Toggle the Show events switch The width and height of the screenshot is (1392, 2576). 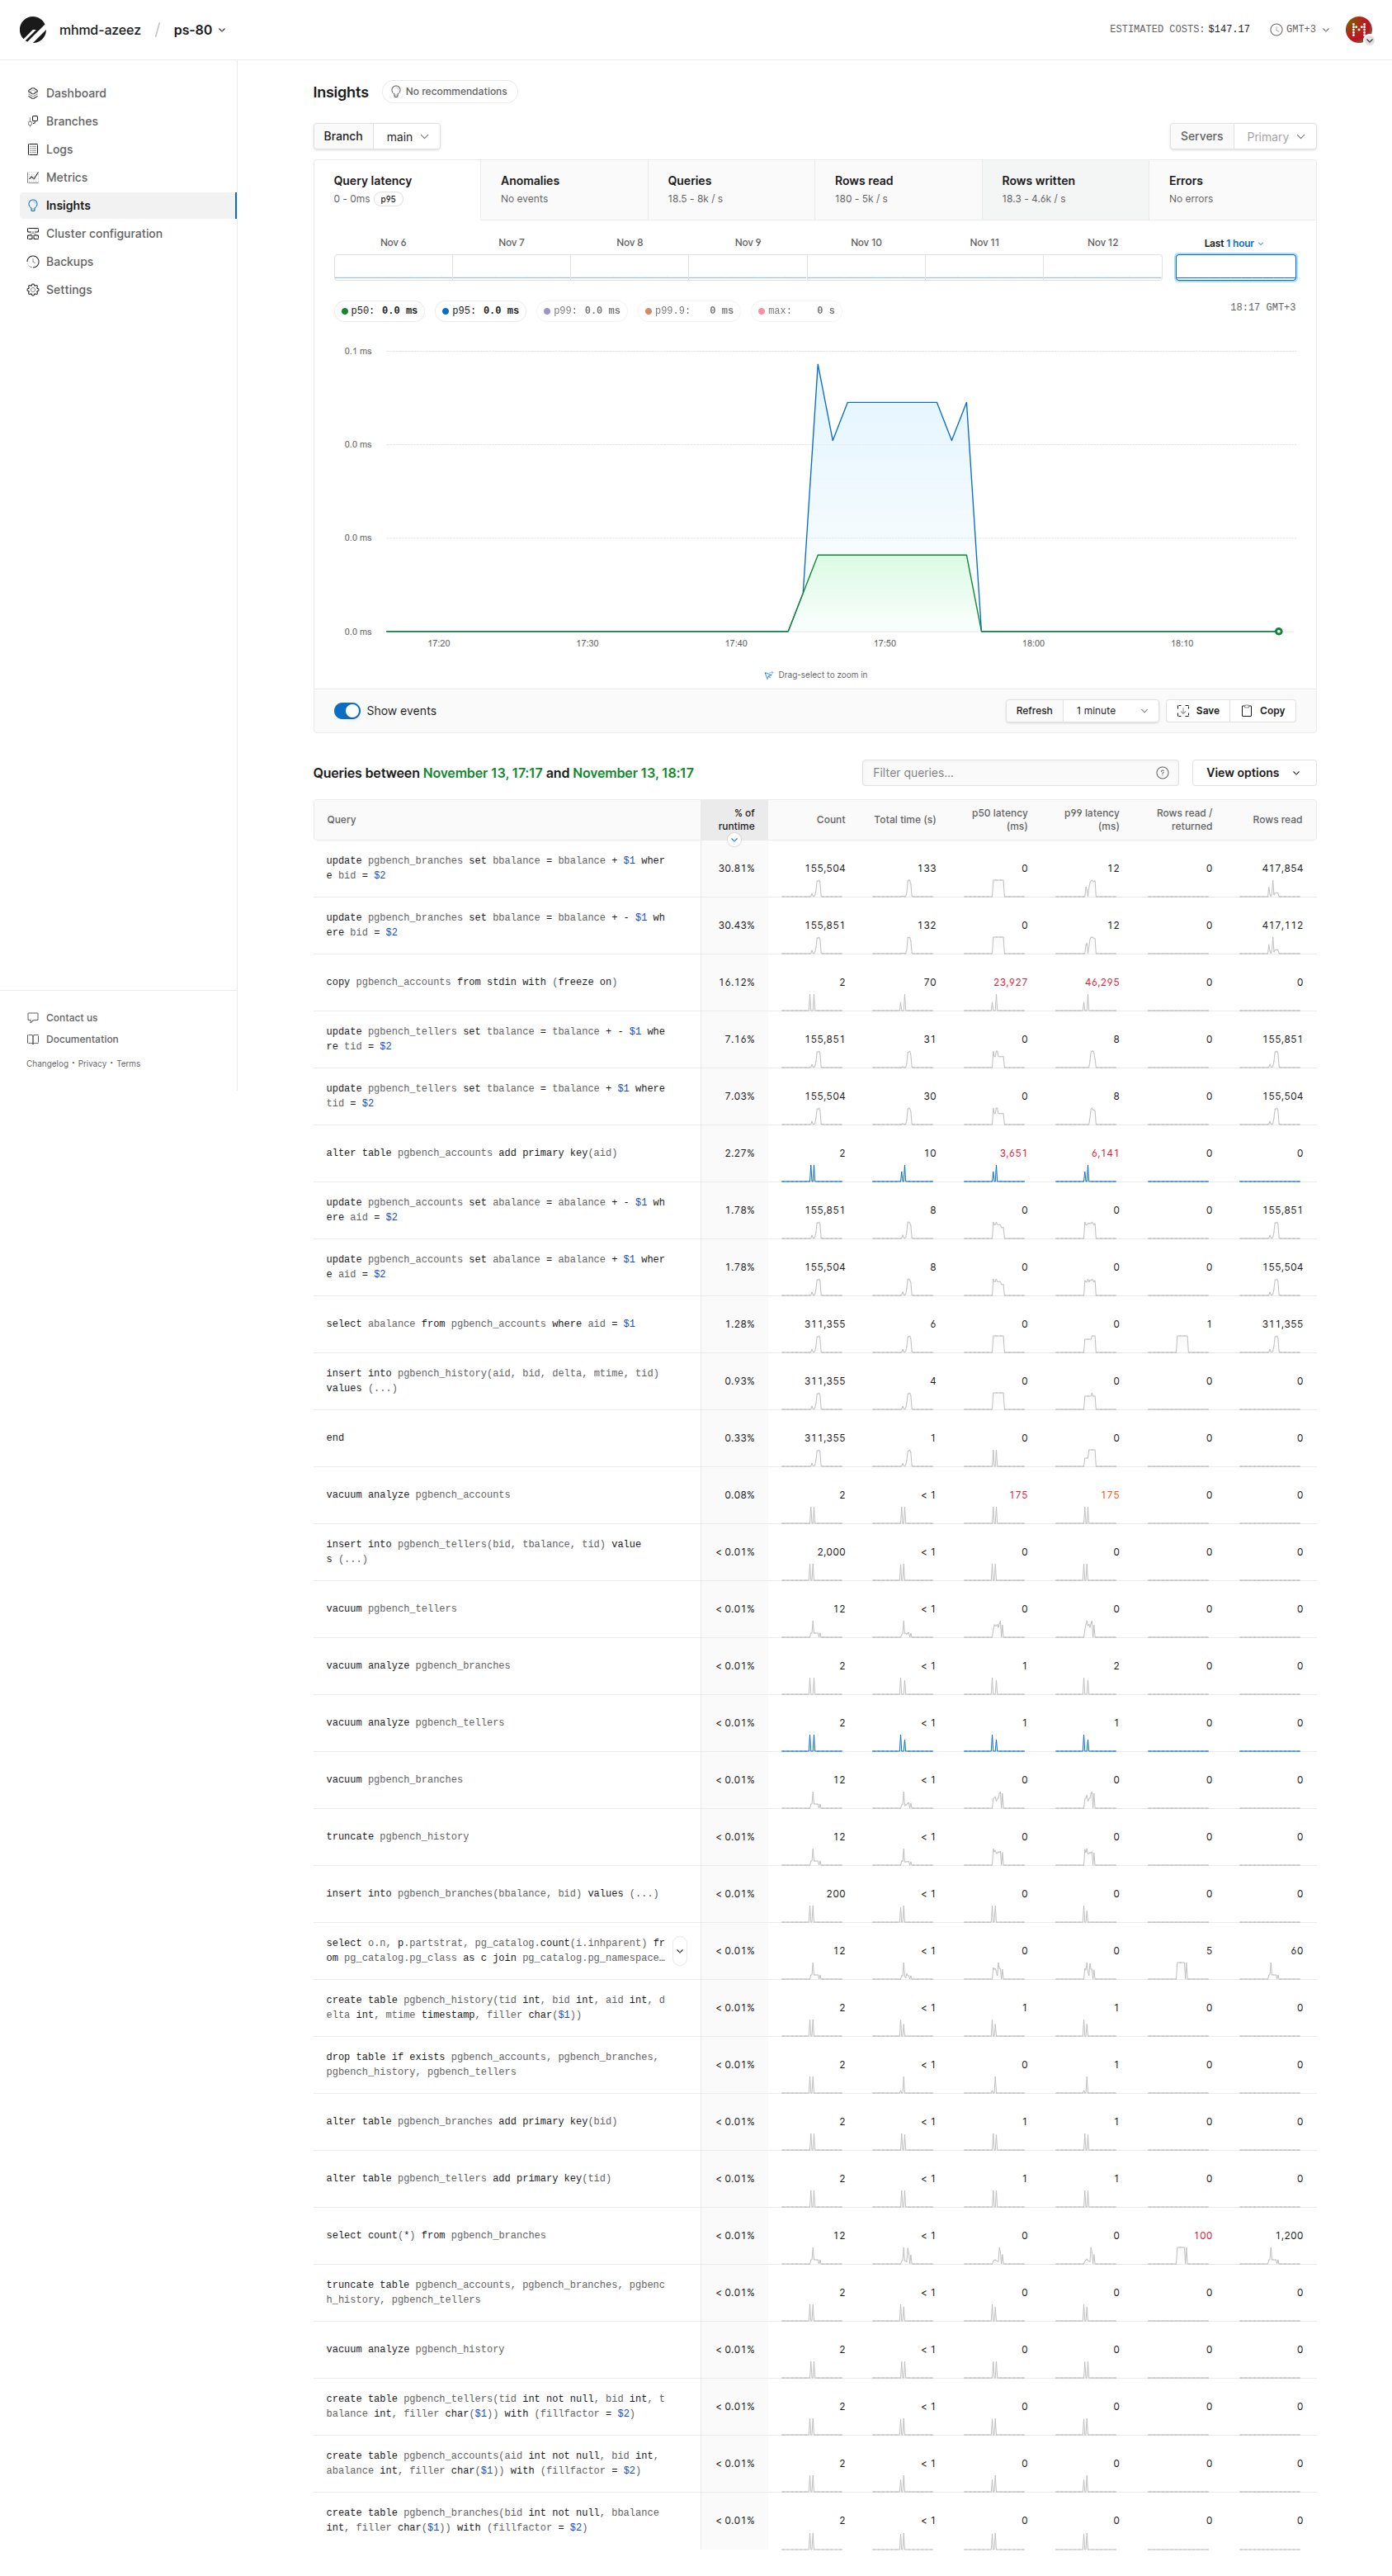click(x=347, y=711)
